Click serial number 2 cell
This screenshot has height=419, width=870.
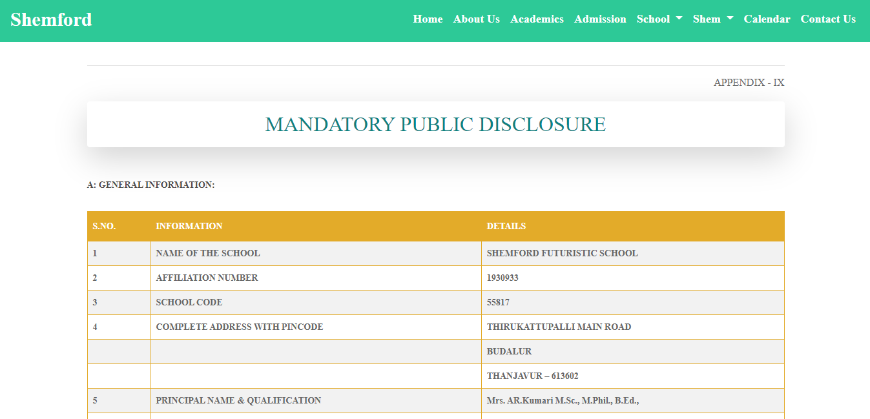coord(119,278)
